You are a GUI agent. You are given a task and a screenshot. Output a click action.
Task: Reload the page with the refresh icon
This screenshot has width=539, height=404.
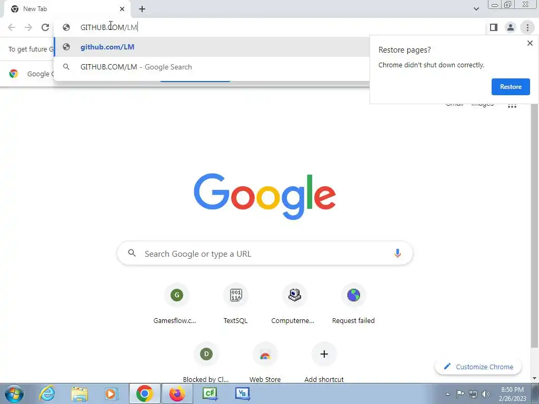tap(45, 27)
